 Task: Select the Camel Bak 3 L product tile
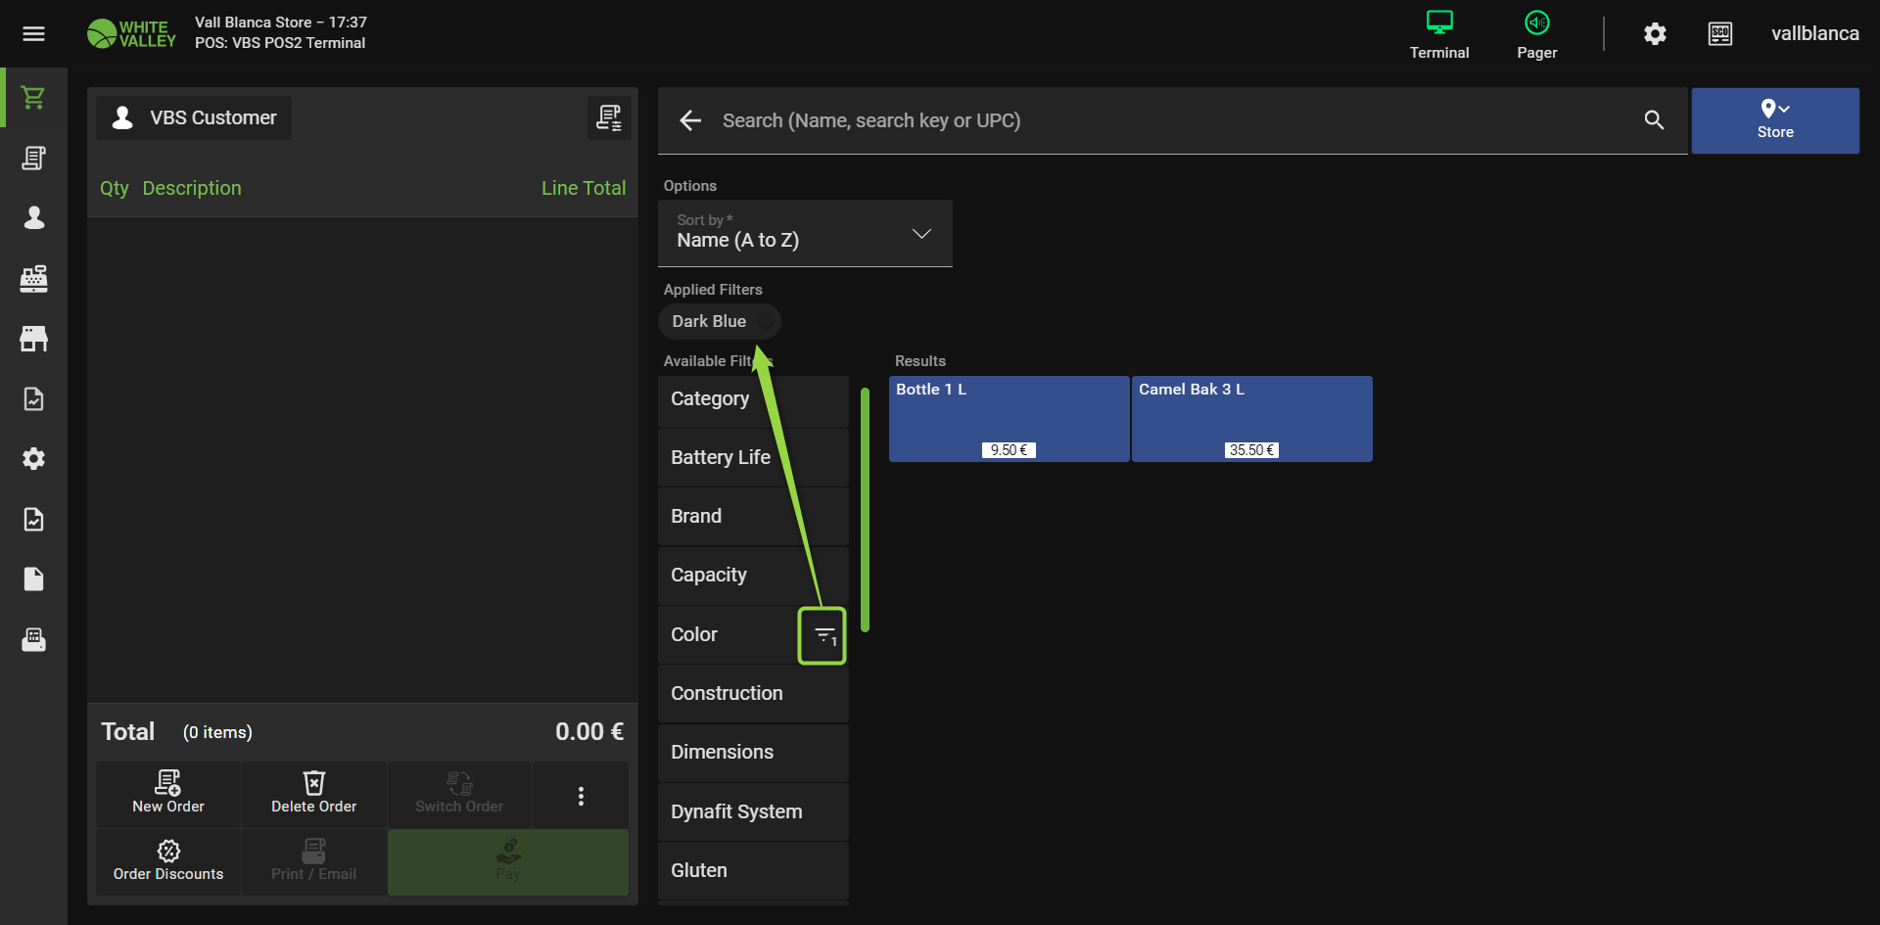point(1251,418)
